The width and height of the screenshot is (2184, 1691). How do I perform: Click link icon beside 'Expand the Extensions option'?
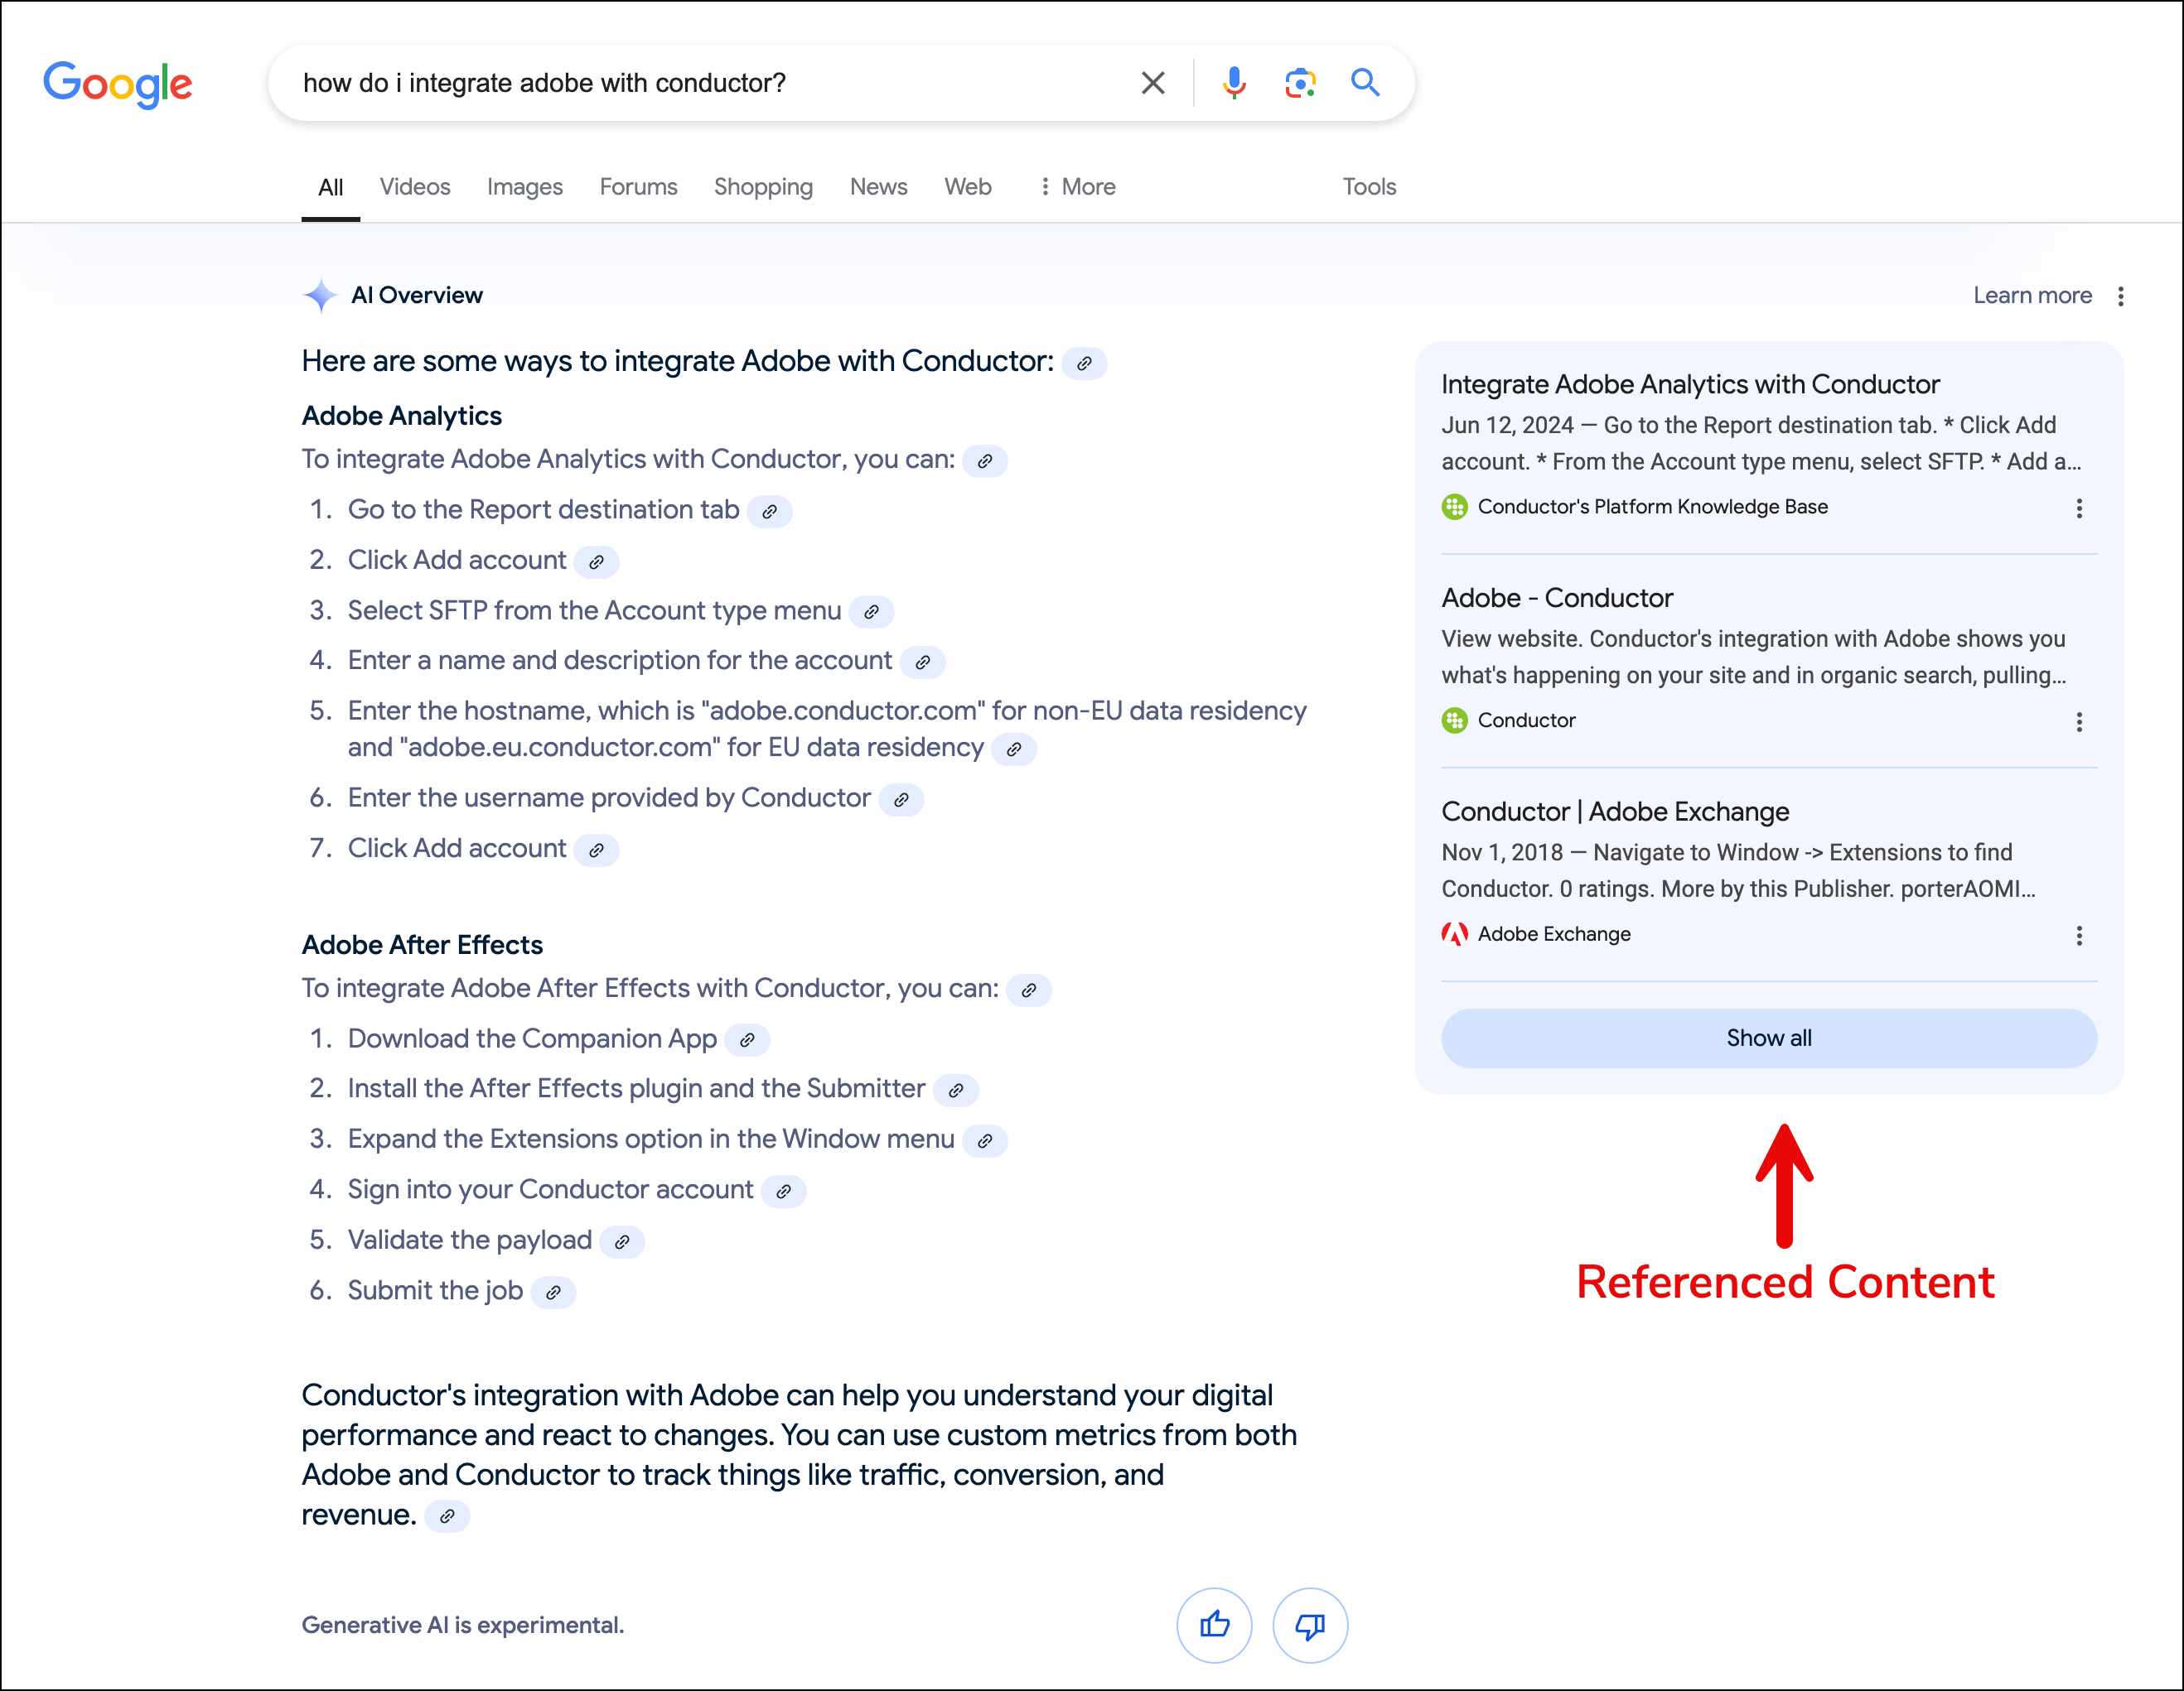click(x=984, y=1140)
